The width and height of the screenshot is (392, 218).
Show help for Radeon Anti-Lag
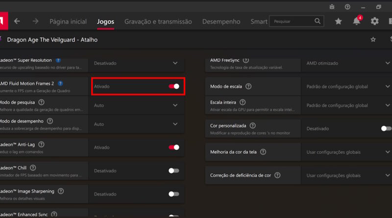tap(42, 145)
